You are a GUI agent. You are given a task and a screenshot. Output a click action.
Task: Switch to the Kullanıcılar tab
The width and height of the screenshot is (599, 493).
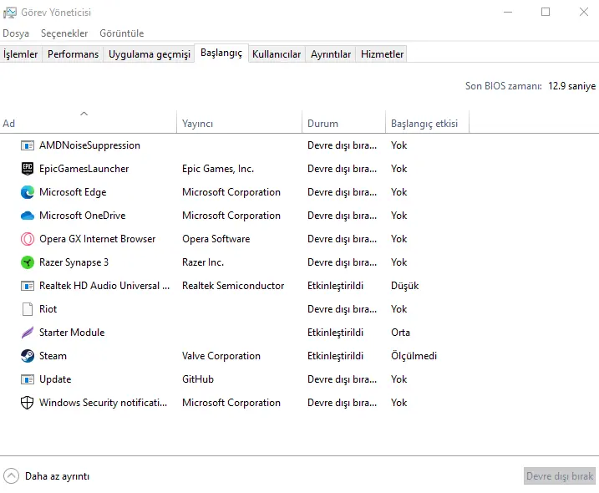click(x=277, y=54)
